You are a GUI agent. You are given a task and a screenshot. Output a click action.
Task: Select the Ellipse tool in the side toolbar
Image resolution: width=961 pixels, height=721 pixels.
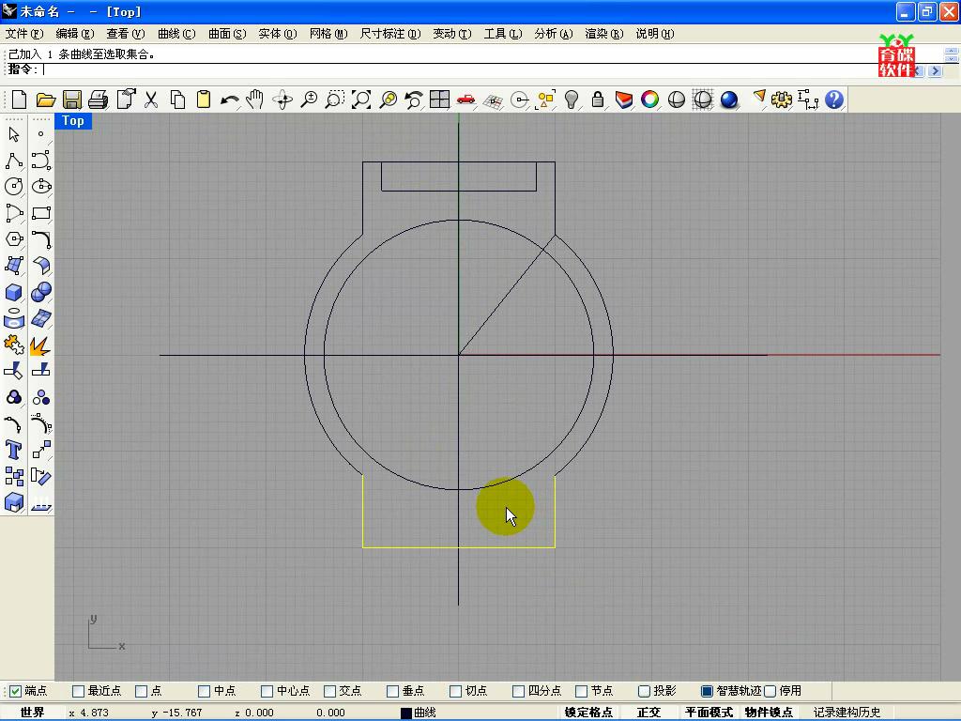click(x=41, y=187)
